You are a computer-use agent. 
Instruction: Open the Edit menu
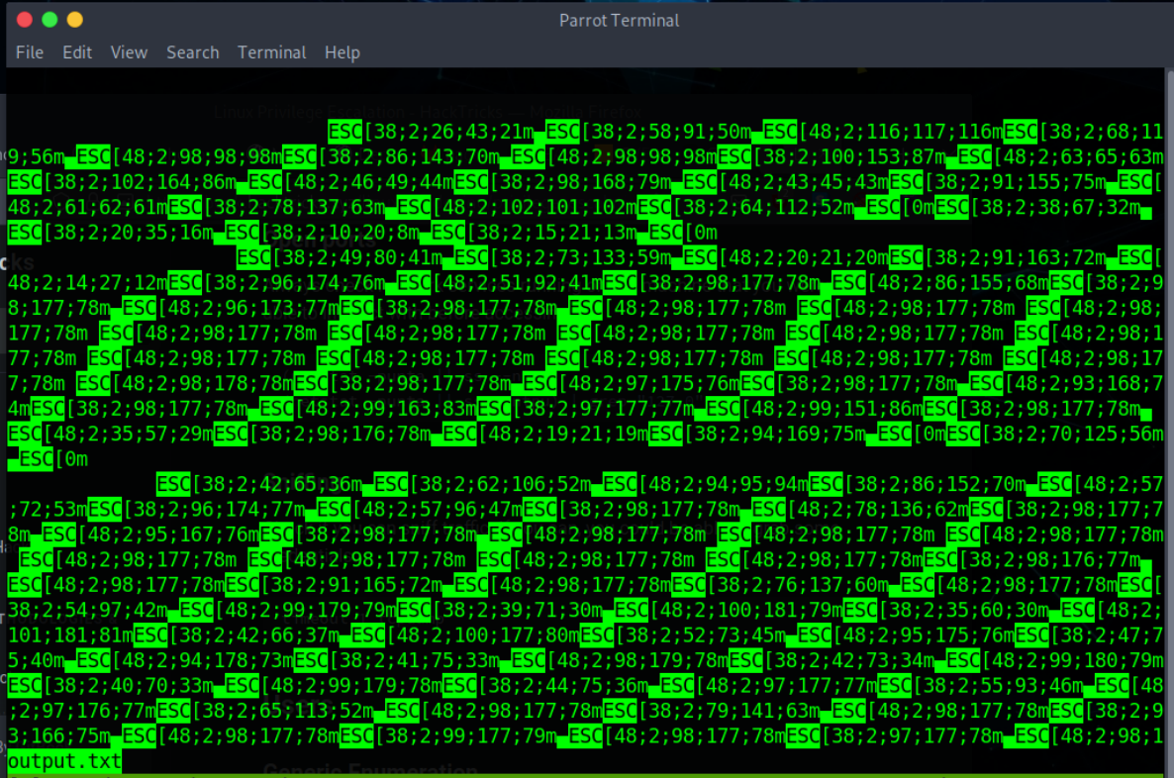click(77, 52)
